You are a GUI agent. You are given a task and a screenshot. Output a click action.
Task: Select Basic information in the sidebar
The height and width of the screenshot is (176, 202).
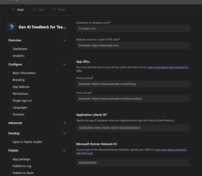[x=24, y=73]
